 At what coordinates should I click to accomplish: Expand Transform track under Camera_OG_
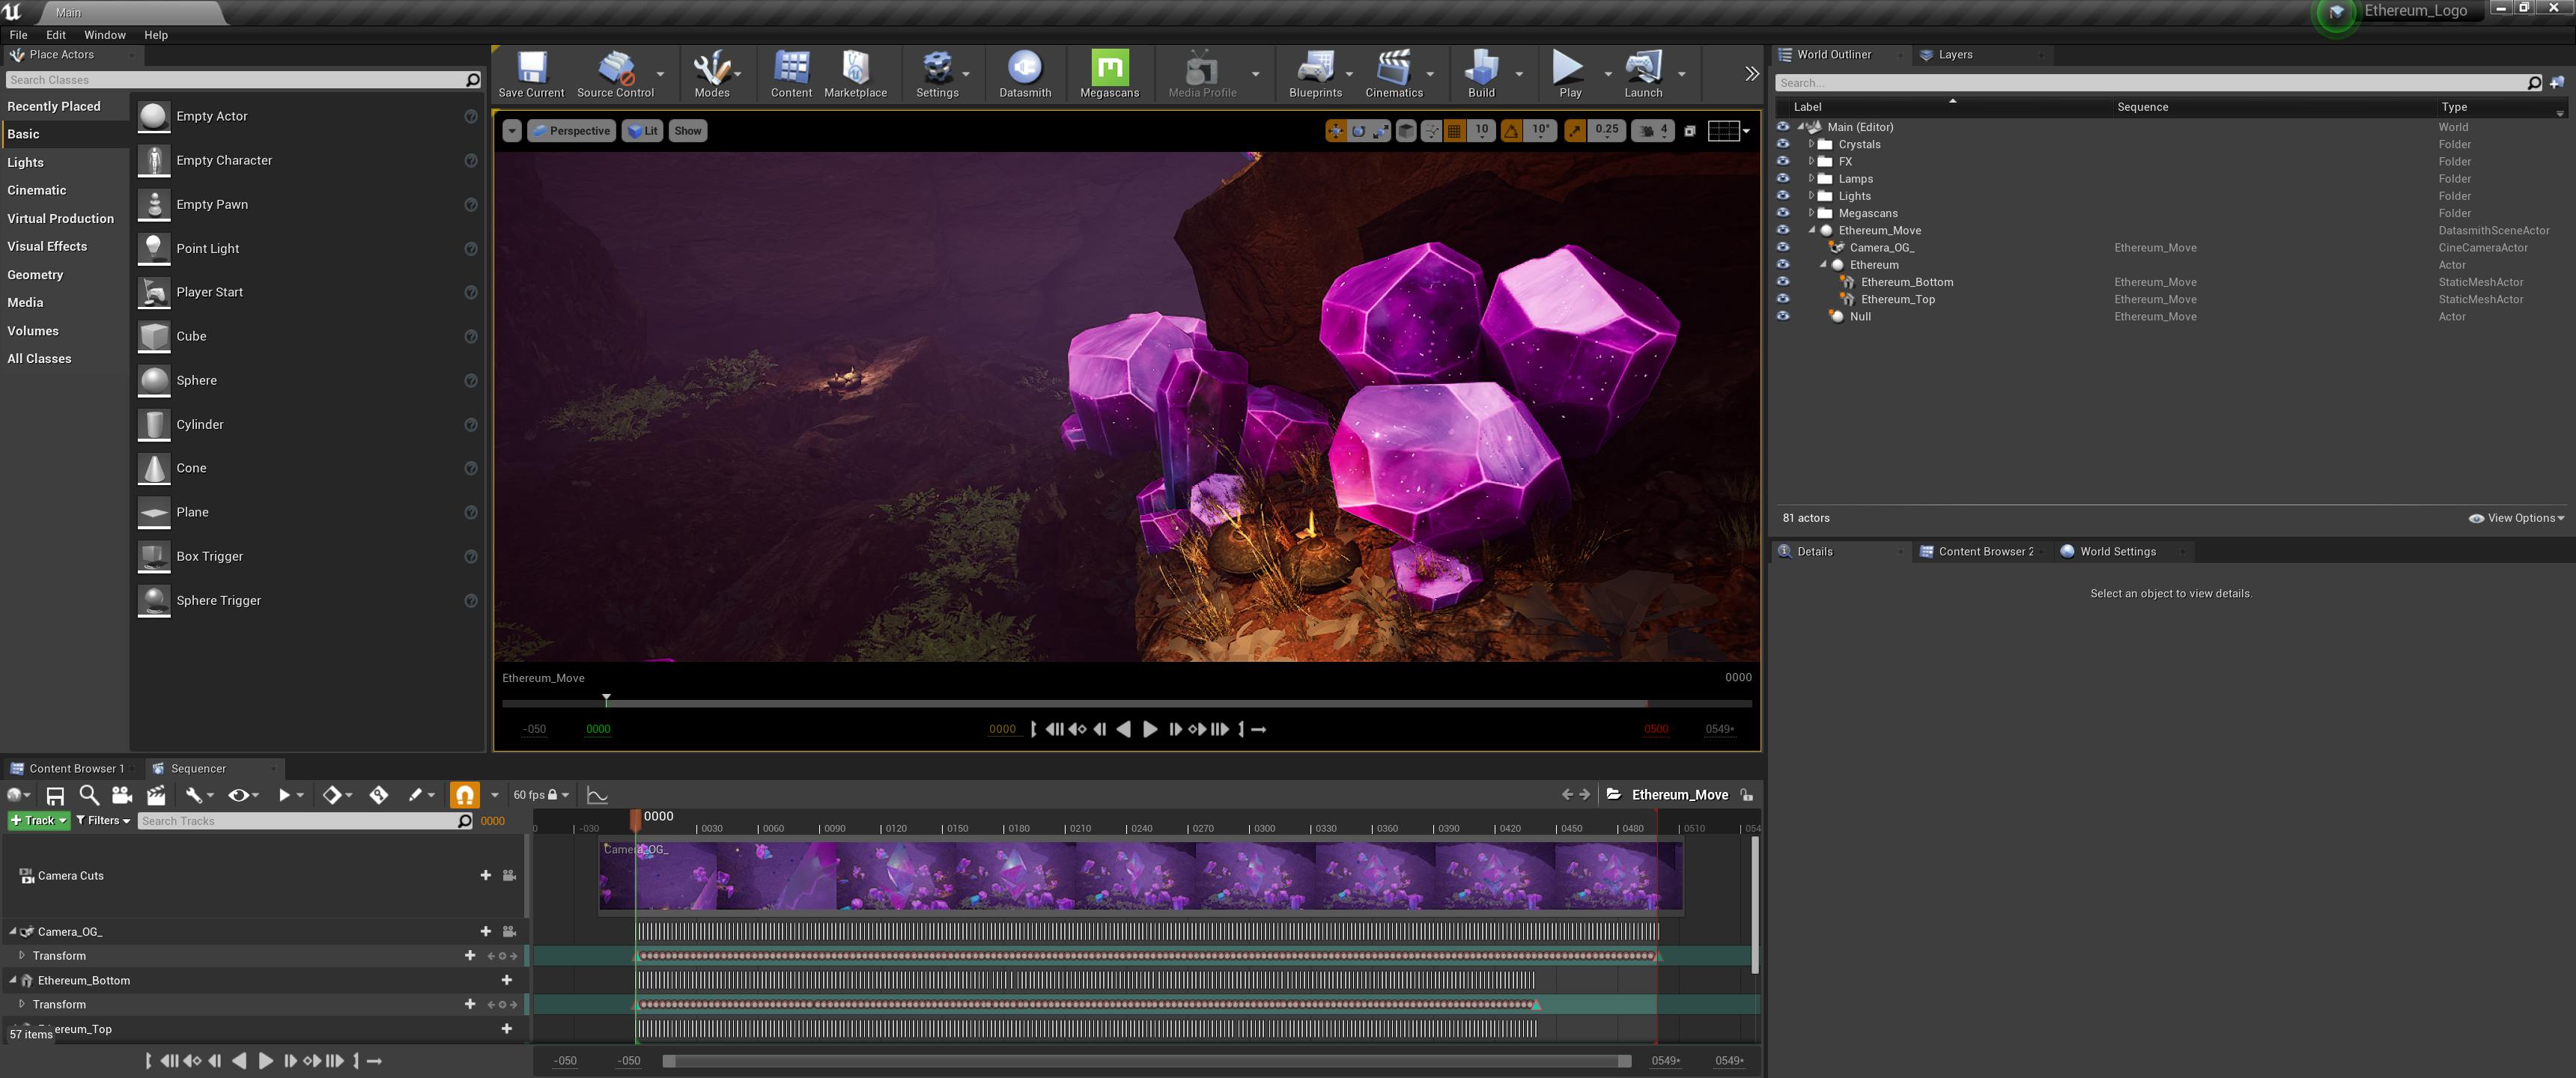pos(22,955)
